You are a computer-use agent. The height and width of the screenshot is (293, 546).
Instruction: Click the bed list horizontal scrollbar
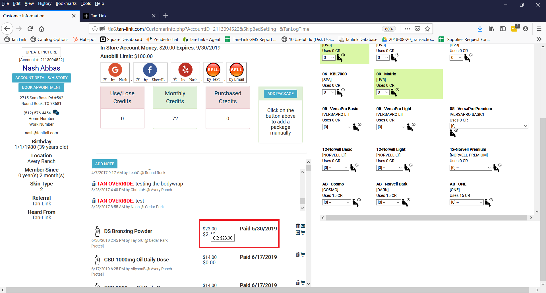point(426,218)
